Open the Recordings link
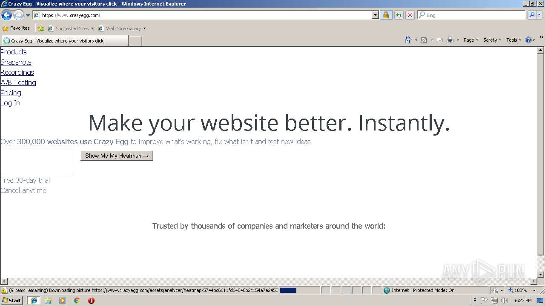This screenshot has height=306, width=545. tap(17, 72)
